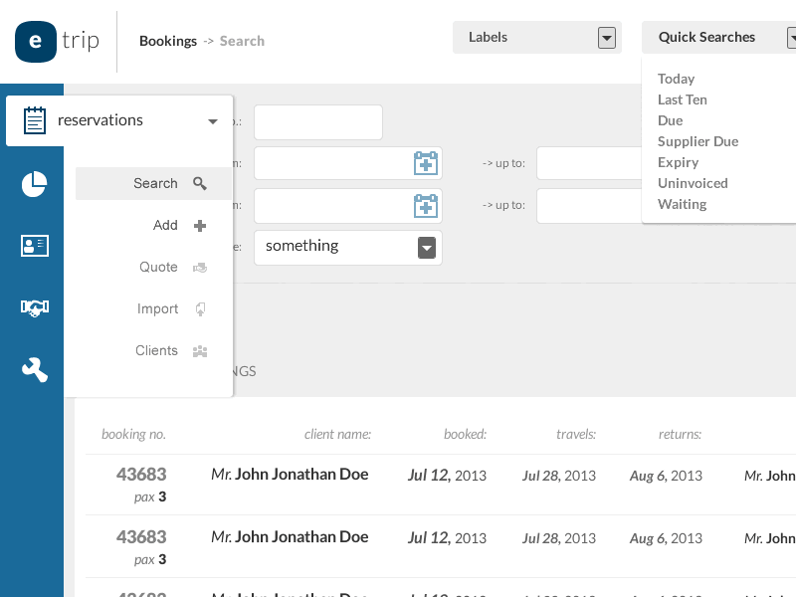Select the pie chart statistics icon in sidebar
The width and height of the screenshot is (796, 597).
point(33,184)
